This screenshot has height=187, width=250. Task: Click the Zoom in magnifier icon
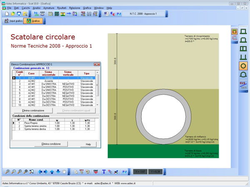[x=7, y=172]
